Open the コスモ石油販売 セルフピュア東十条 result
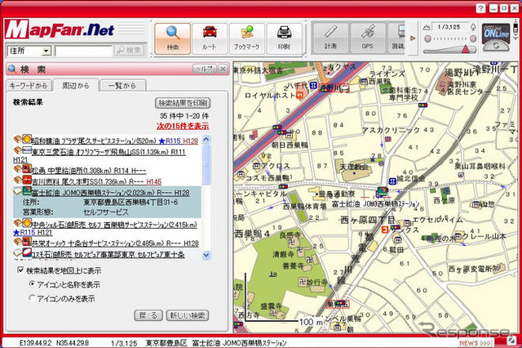This screenshot has height=348, width=522. click(x=108, y=255)
